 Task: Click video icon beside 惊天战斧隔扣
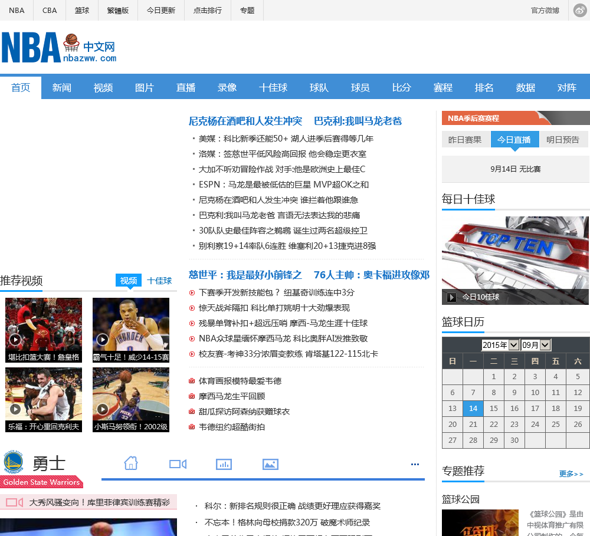click(x=192, y=308)
